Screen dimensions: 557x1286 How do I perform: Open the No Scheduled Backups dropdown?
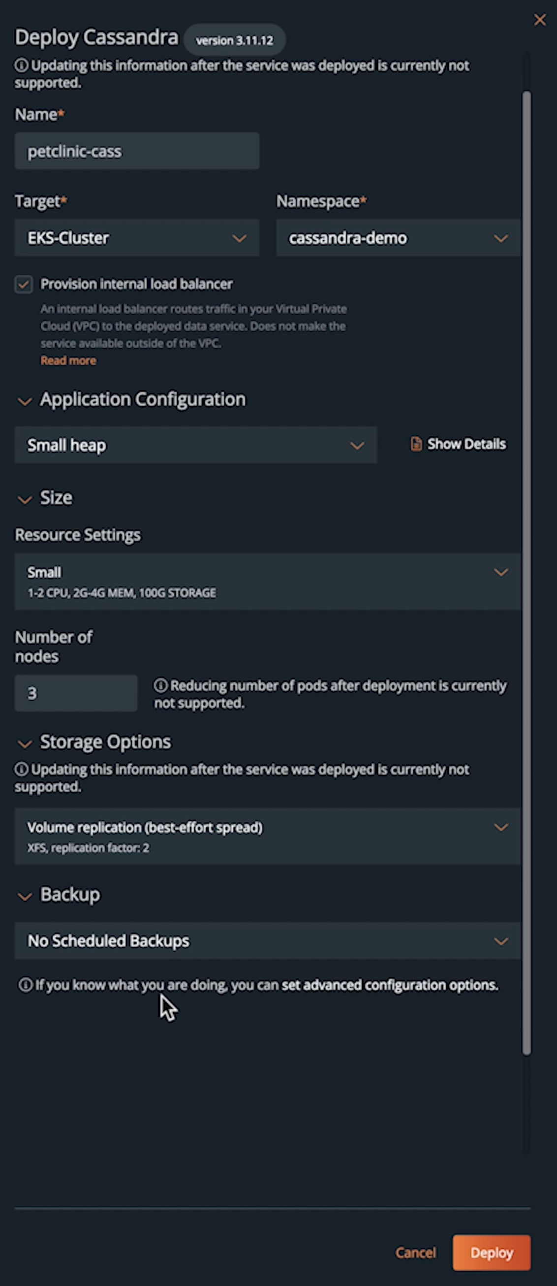(268, 941)
